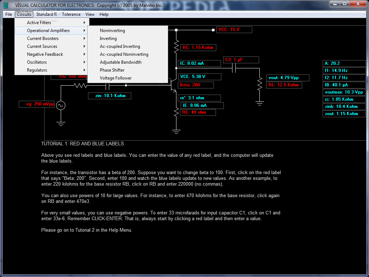Expand the Current Sources submenu

pos(52,46)
